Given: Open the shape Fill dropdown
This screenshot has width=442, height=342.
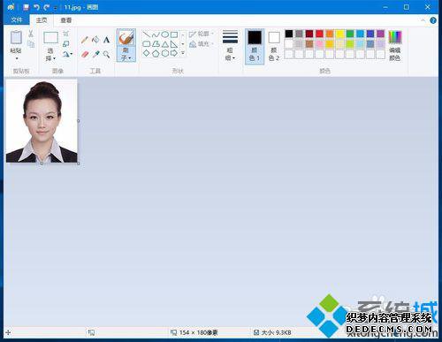Looking at the screenshot, I should tap(202, 44).
